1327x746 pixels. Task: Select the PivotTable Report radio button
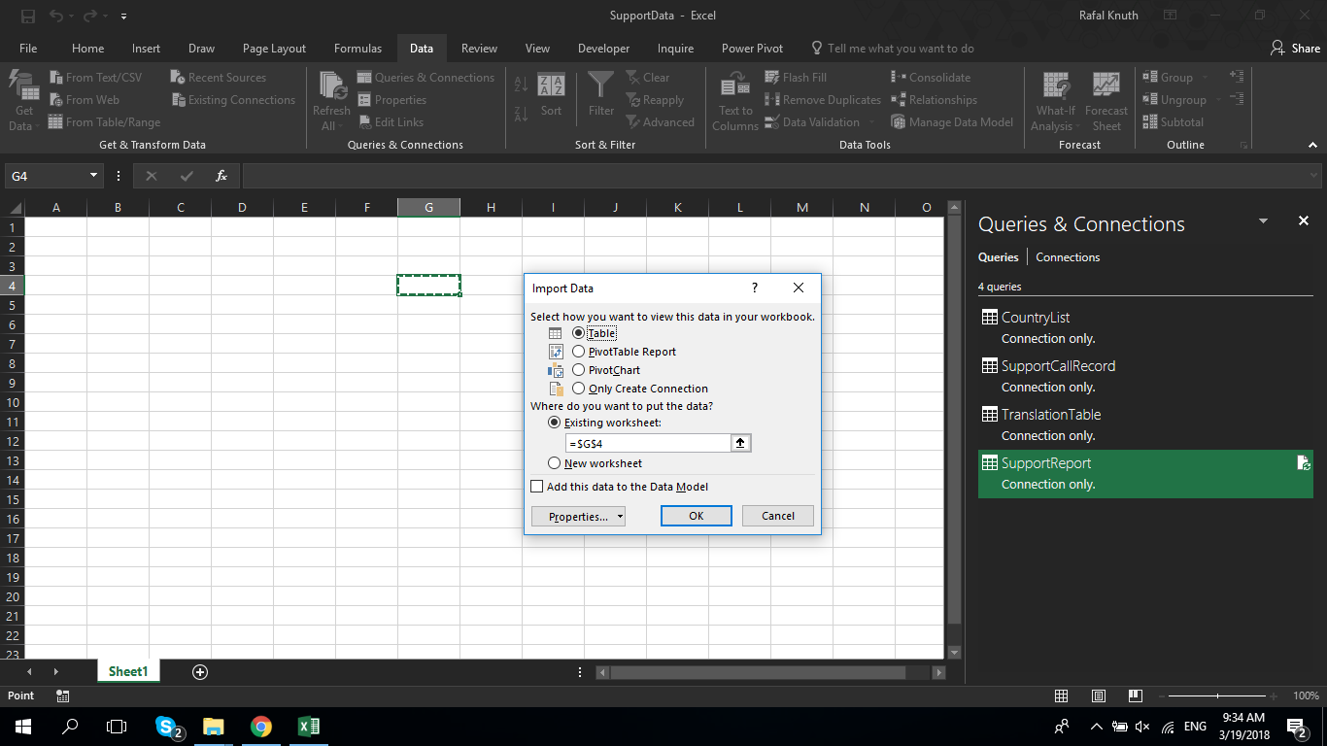tap(580, 351)
